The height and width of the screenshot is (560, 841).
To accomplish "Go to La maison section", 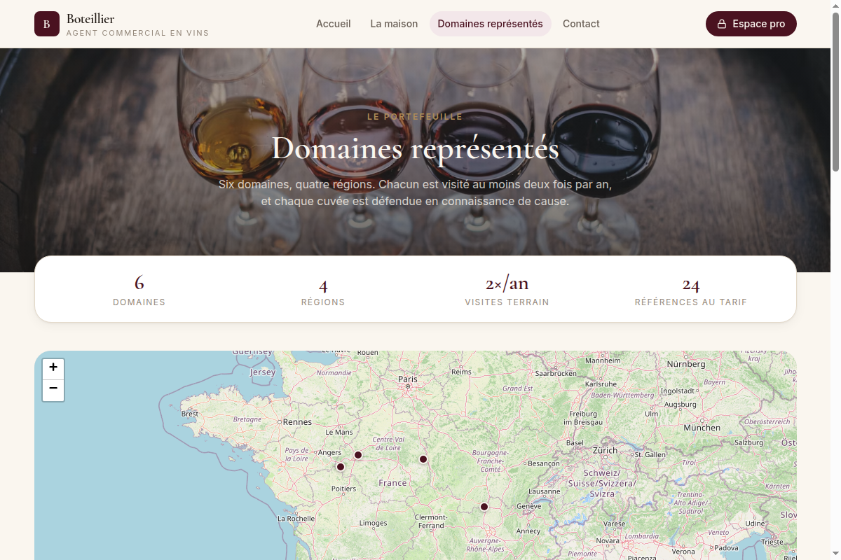I will (x=394, y=24).
